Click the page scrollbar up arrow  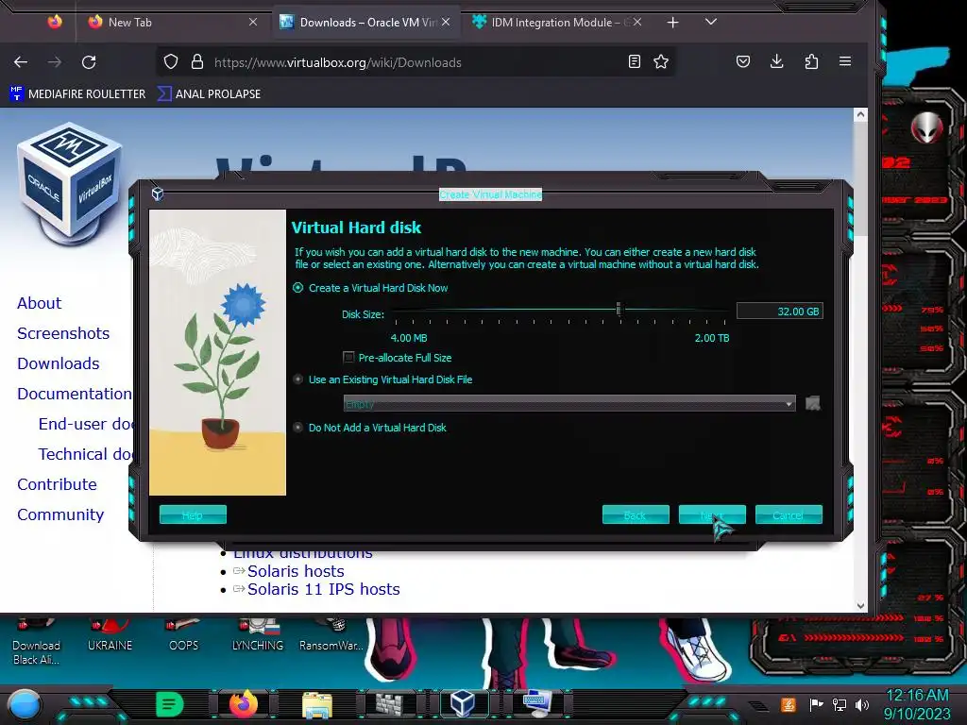(861, 114)
